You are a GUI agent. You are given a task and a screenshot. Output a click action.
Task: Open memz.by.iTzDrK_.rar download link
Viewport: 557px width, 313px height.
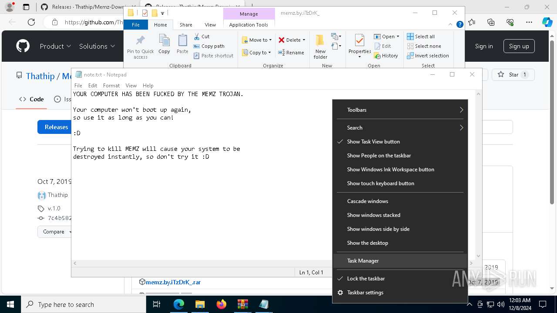(x=173, y=282)
